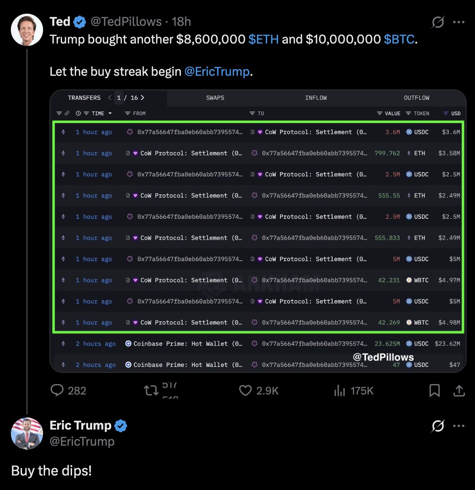
Task: Open the $BTC cashtag link
Action: [x=399, y=39]
